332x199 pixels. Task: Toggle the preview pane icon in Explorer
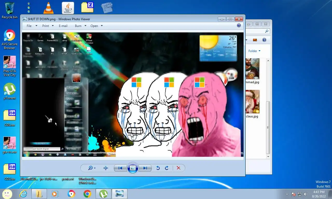tap(255, 40)
